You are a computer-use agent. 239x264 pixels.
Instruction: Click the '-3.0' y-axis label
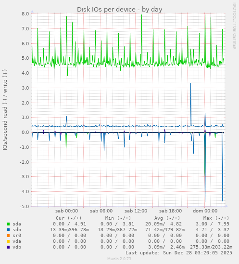25,177
